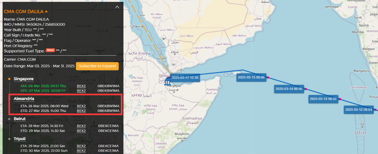Click the 2025-03-17 12:35 timestamp label on map
This screenshot has width=378, height=154.
tap(185, 78)
